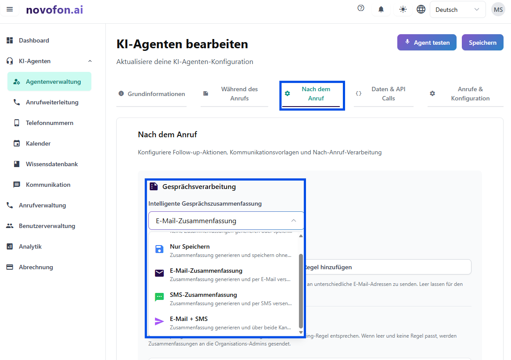This screenshot has height=360, width=511.
Task: Open Abrechnung billing card icon
Action: [x=10, y=267]
